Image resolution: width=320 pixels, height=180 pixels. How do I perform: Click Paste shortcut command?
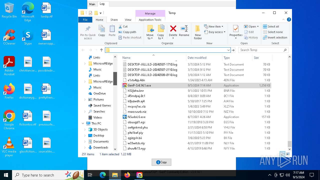click(x=130, y=37)
